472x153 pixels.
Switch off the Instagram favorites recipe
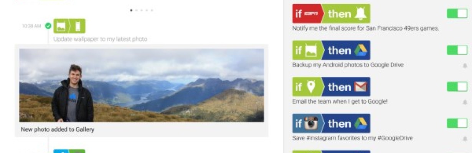[x=457, y=123]
